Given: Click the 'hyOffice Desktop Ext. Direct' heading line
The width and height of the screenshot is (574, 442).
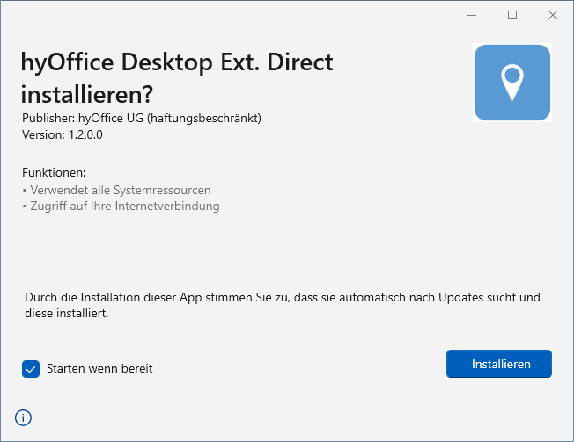Looking at the screenshot, I should point(177,62).
